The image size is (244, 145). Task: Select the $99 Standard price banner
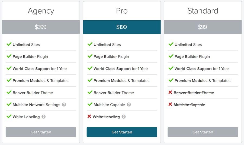coord(203,27)
